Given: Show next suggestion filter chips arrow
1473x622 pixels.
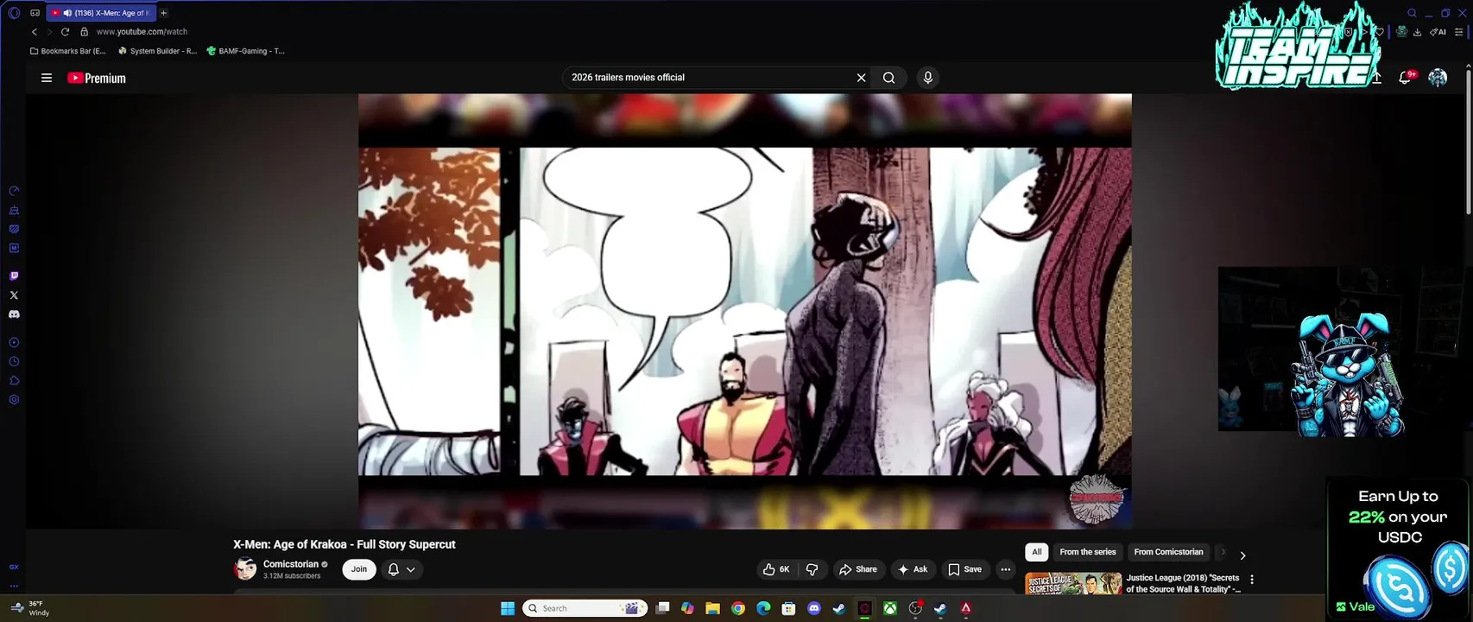Looking at the screenshot, I should 1242,555.
